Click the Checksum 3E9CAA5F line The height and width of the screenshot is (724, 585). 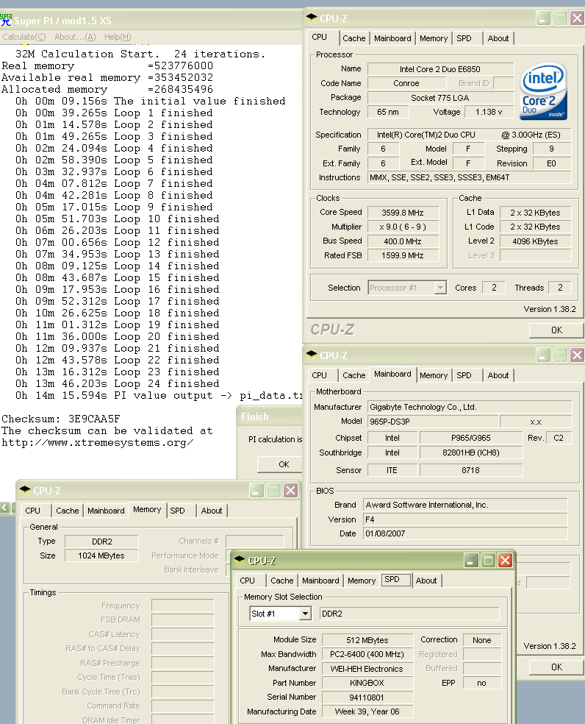click(61, 419)
